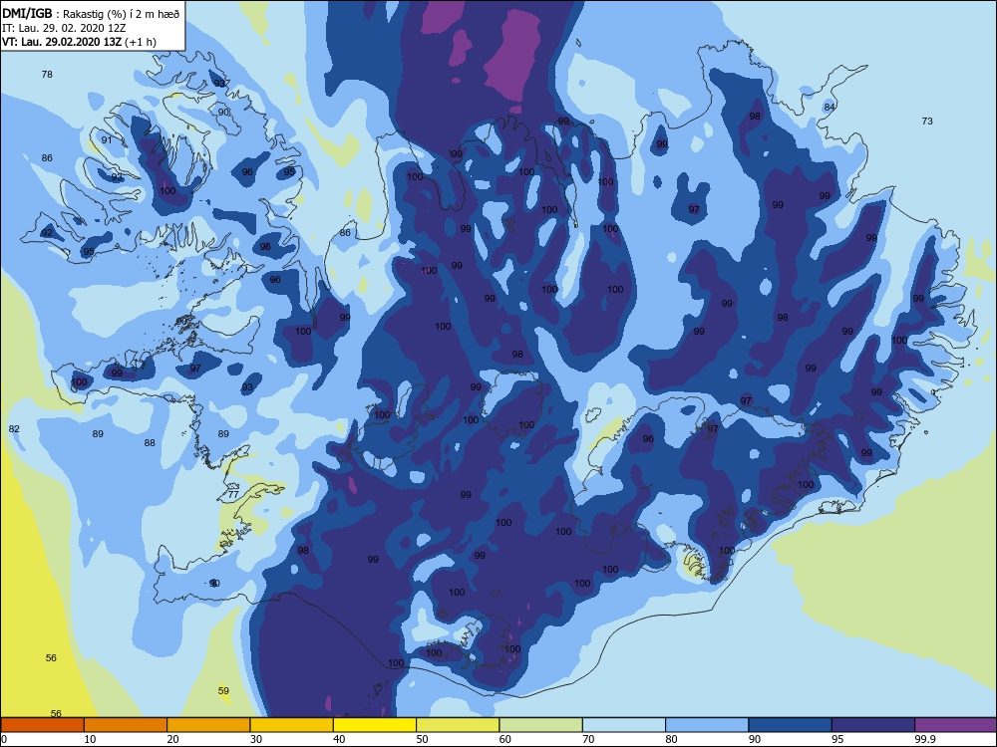
Task: Click the purple 99.9+ legend swatch
Action: coord(956,725)
